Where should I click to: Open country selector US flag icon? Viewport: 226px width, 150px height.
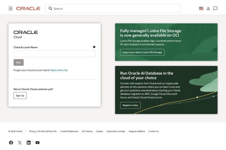(201, 8)
